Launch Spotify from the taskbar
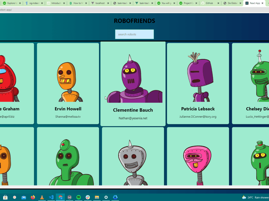Viewport: 269px width, 201px height. (x=79, y=197)
